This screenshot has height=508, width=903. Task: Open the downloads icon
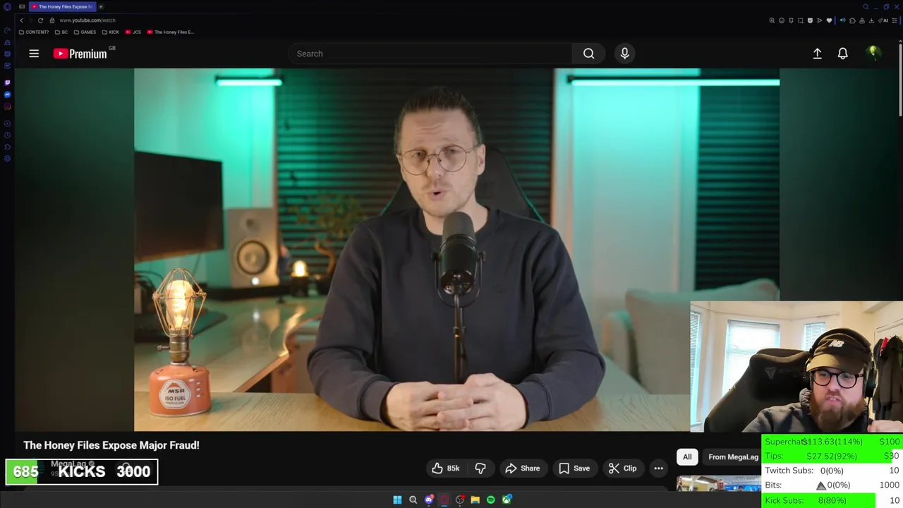click(x=871, y=20)
